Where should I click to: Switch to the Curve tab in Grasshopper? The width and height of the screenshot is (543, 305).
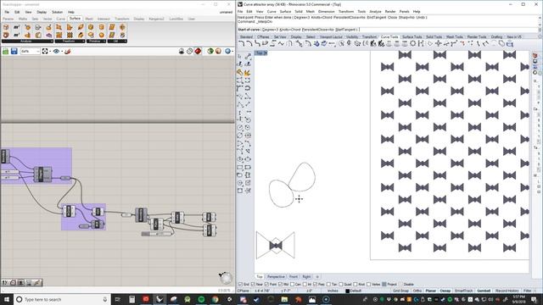(x=60, y=19)
